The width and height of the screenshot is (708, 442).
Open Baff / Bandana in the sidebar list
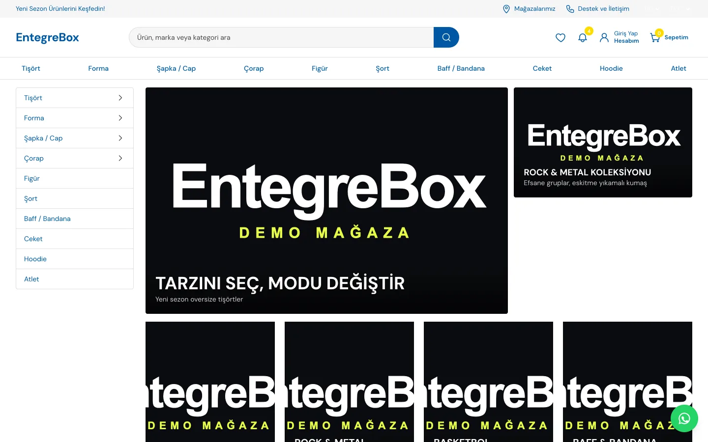click(75, 219)
